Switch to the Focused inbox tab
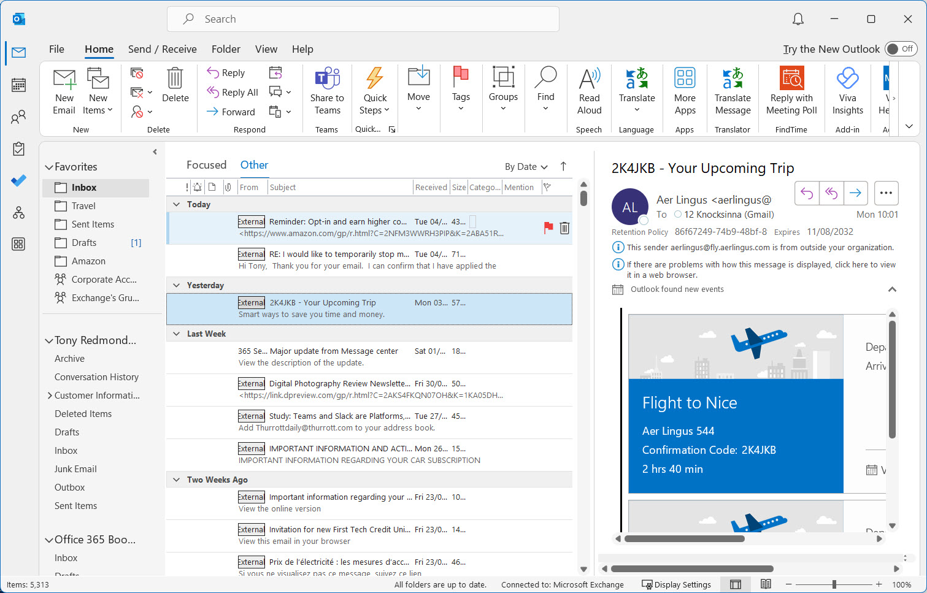Image resolution: width=927 pixels, height=593 pixels. [206, 165]
